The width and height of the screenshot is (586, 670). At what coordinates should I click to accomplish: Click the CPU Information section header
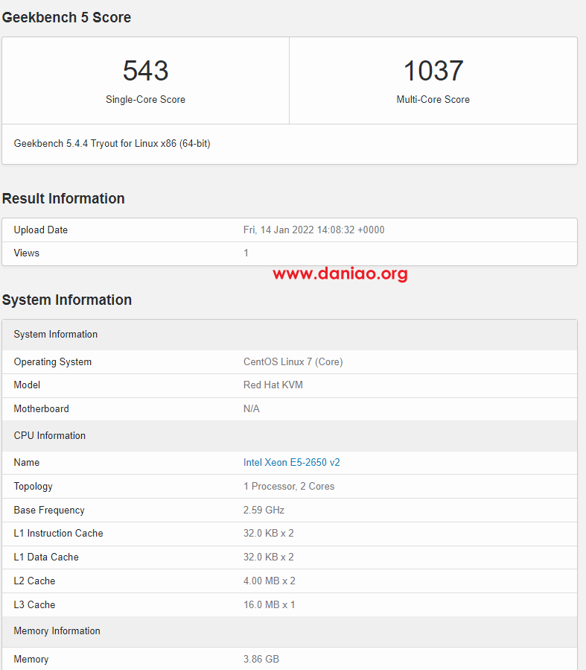click(290, 436)
